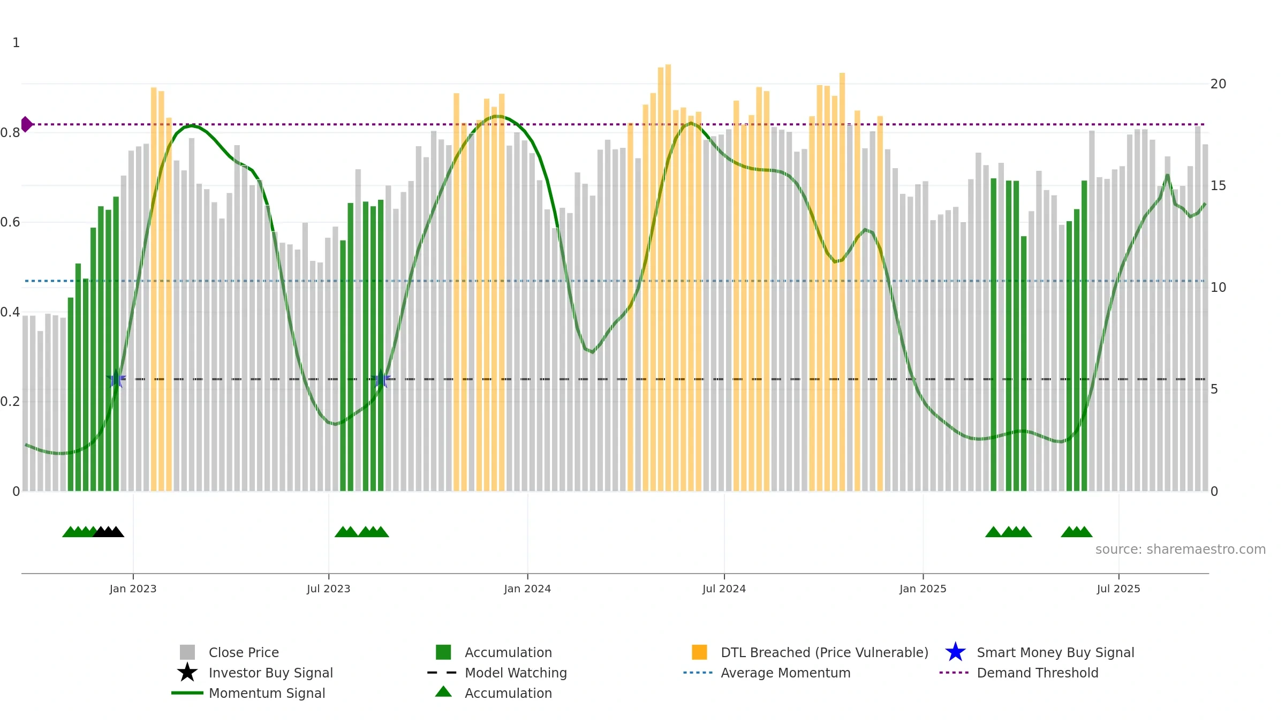Click the blue star marker near Jan 2023
The height and width of the screenshot is (723, 1285).
click(116, 379)
